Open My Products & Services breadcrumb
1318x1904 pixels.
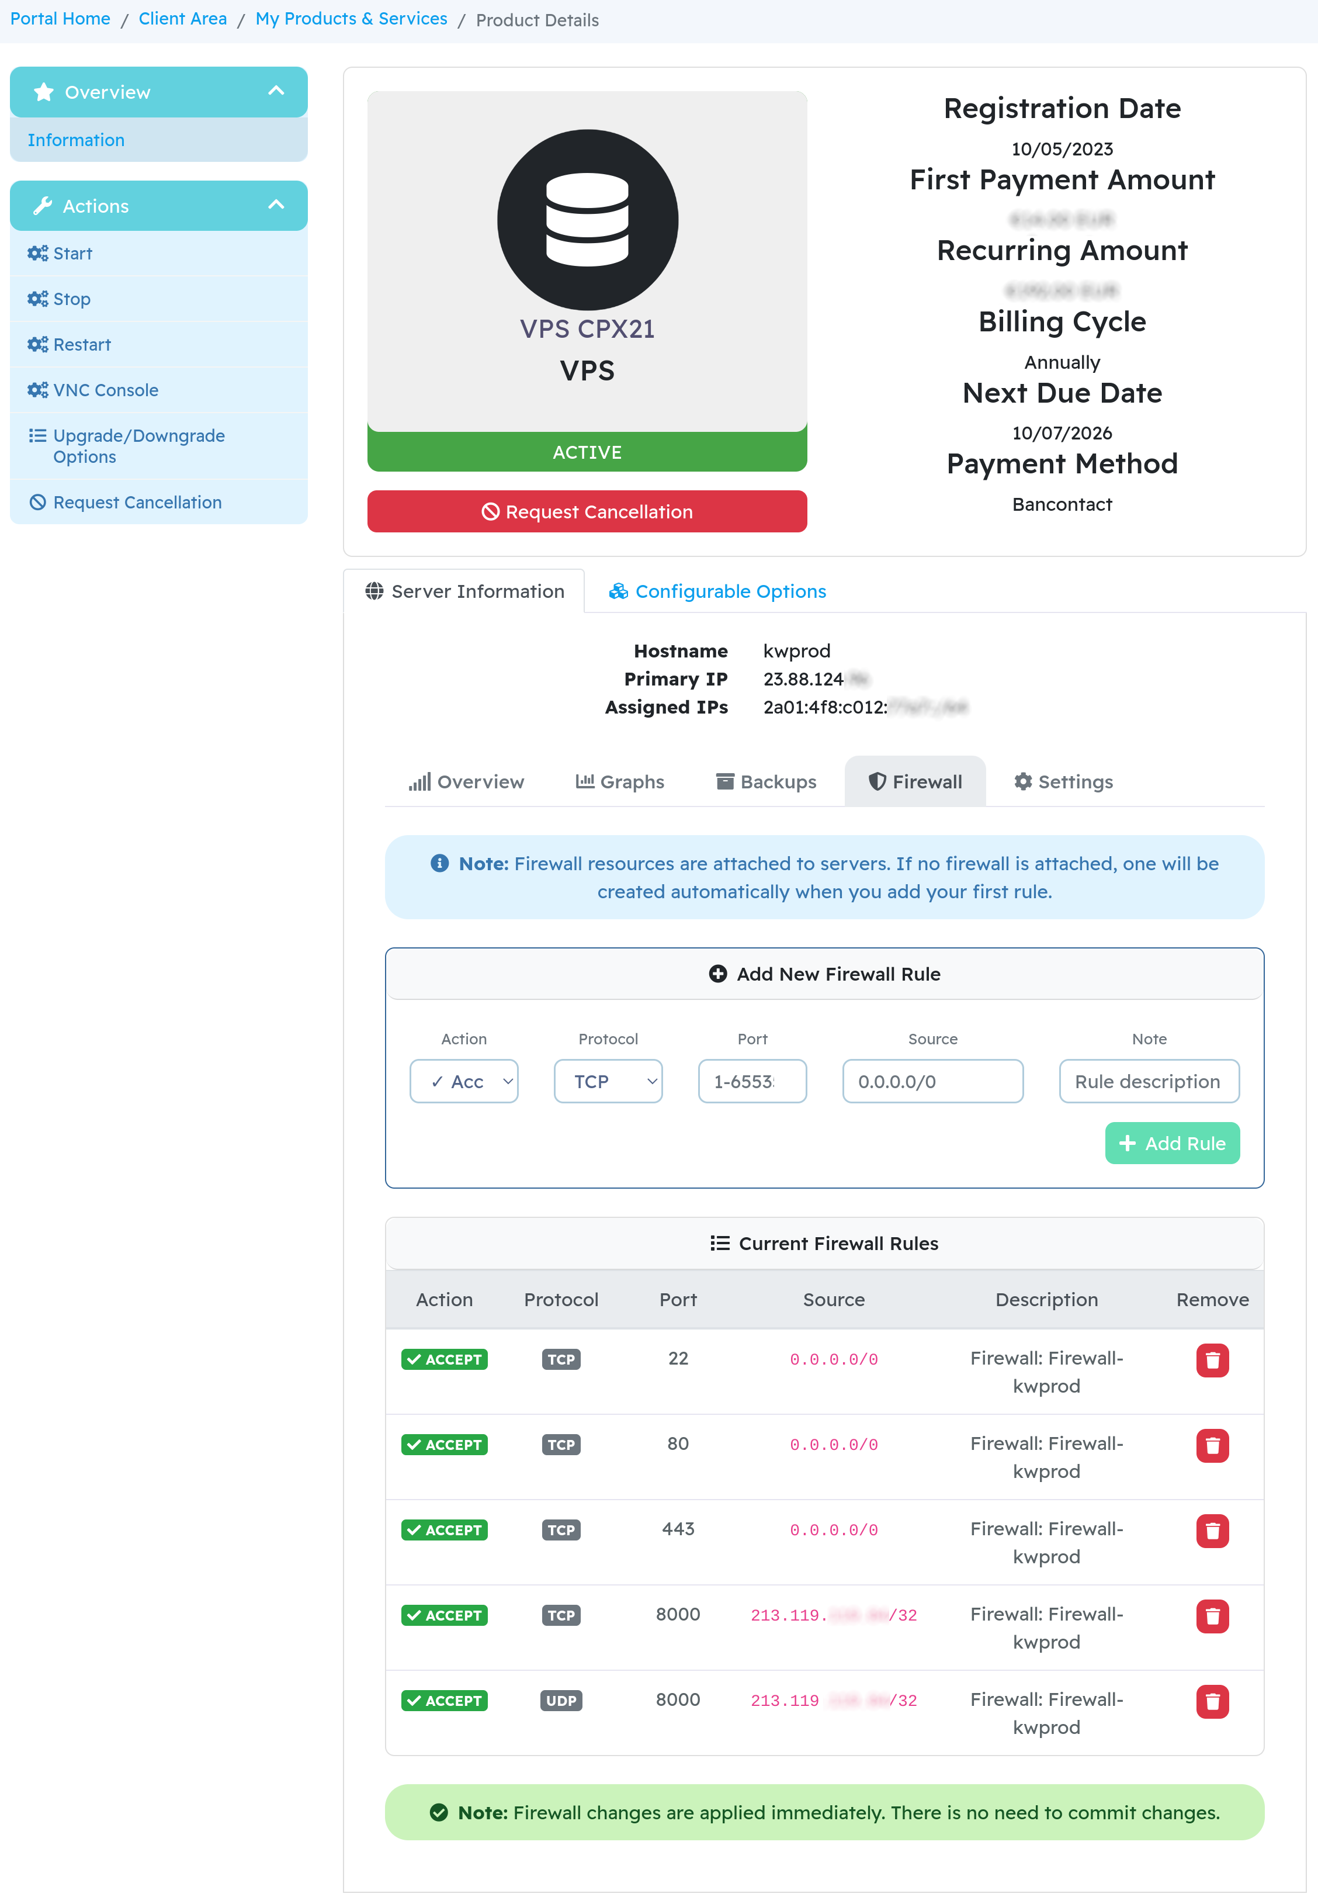click(x=351, y=19)
